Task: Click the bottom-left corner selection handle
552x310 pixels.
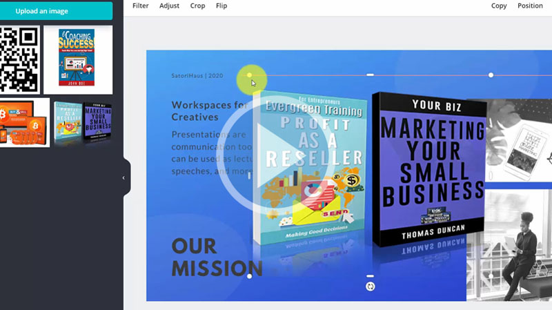Action: pos(249,276)
